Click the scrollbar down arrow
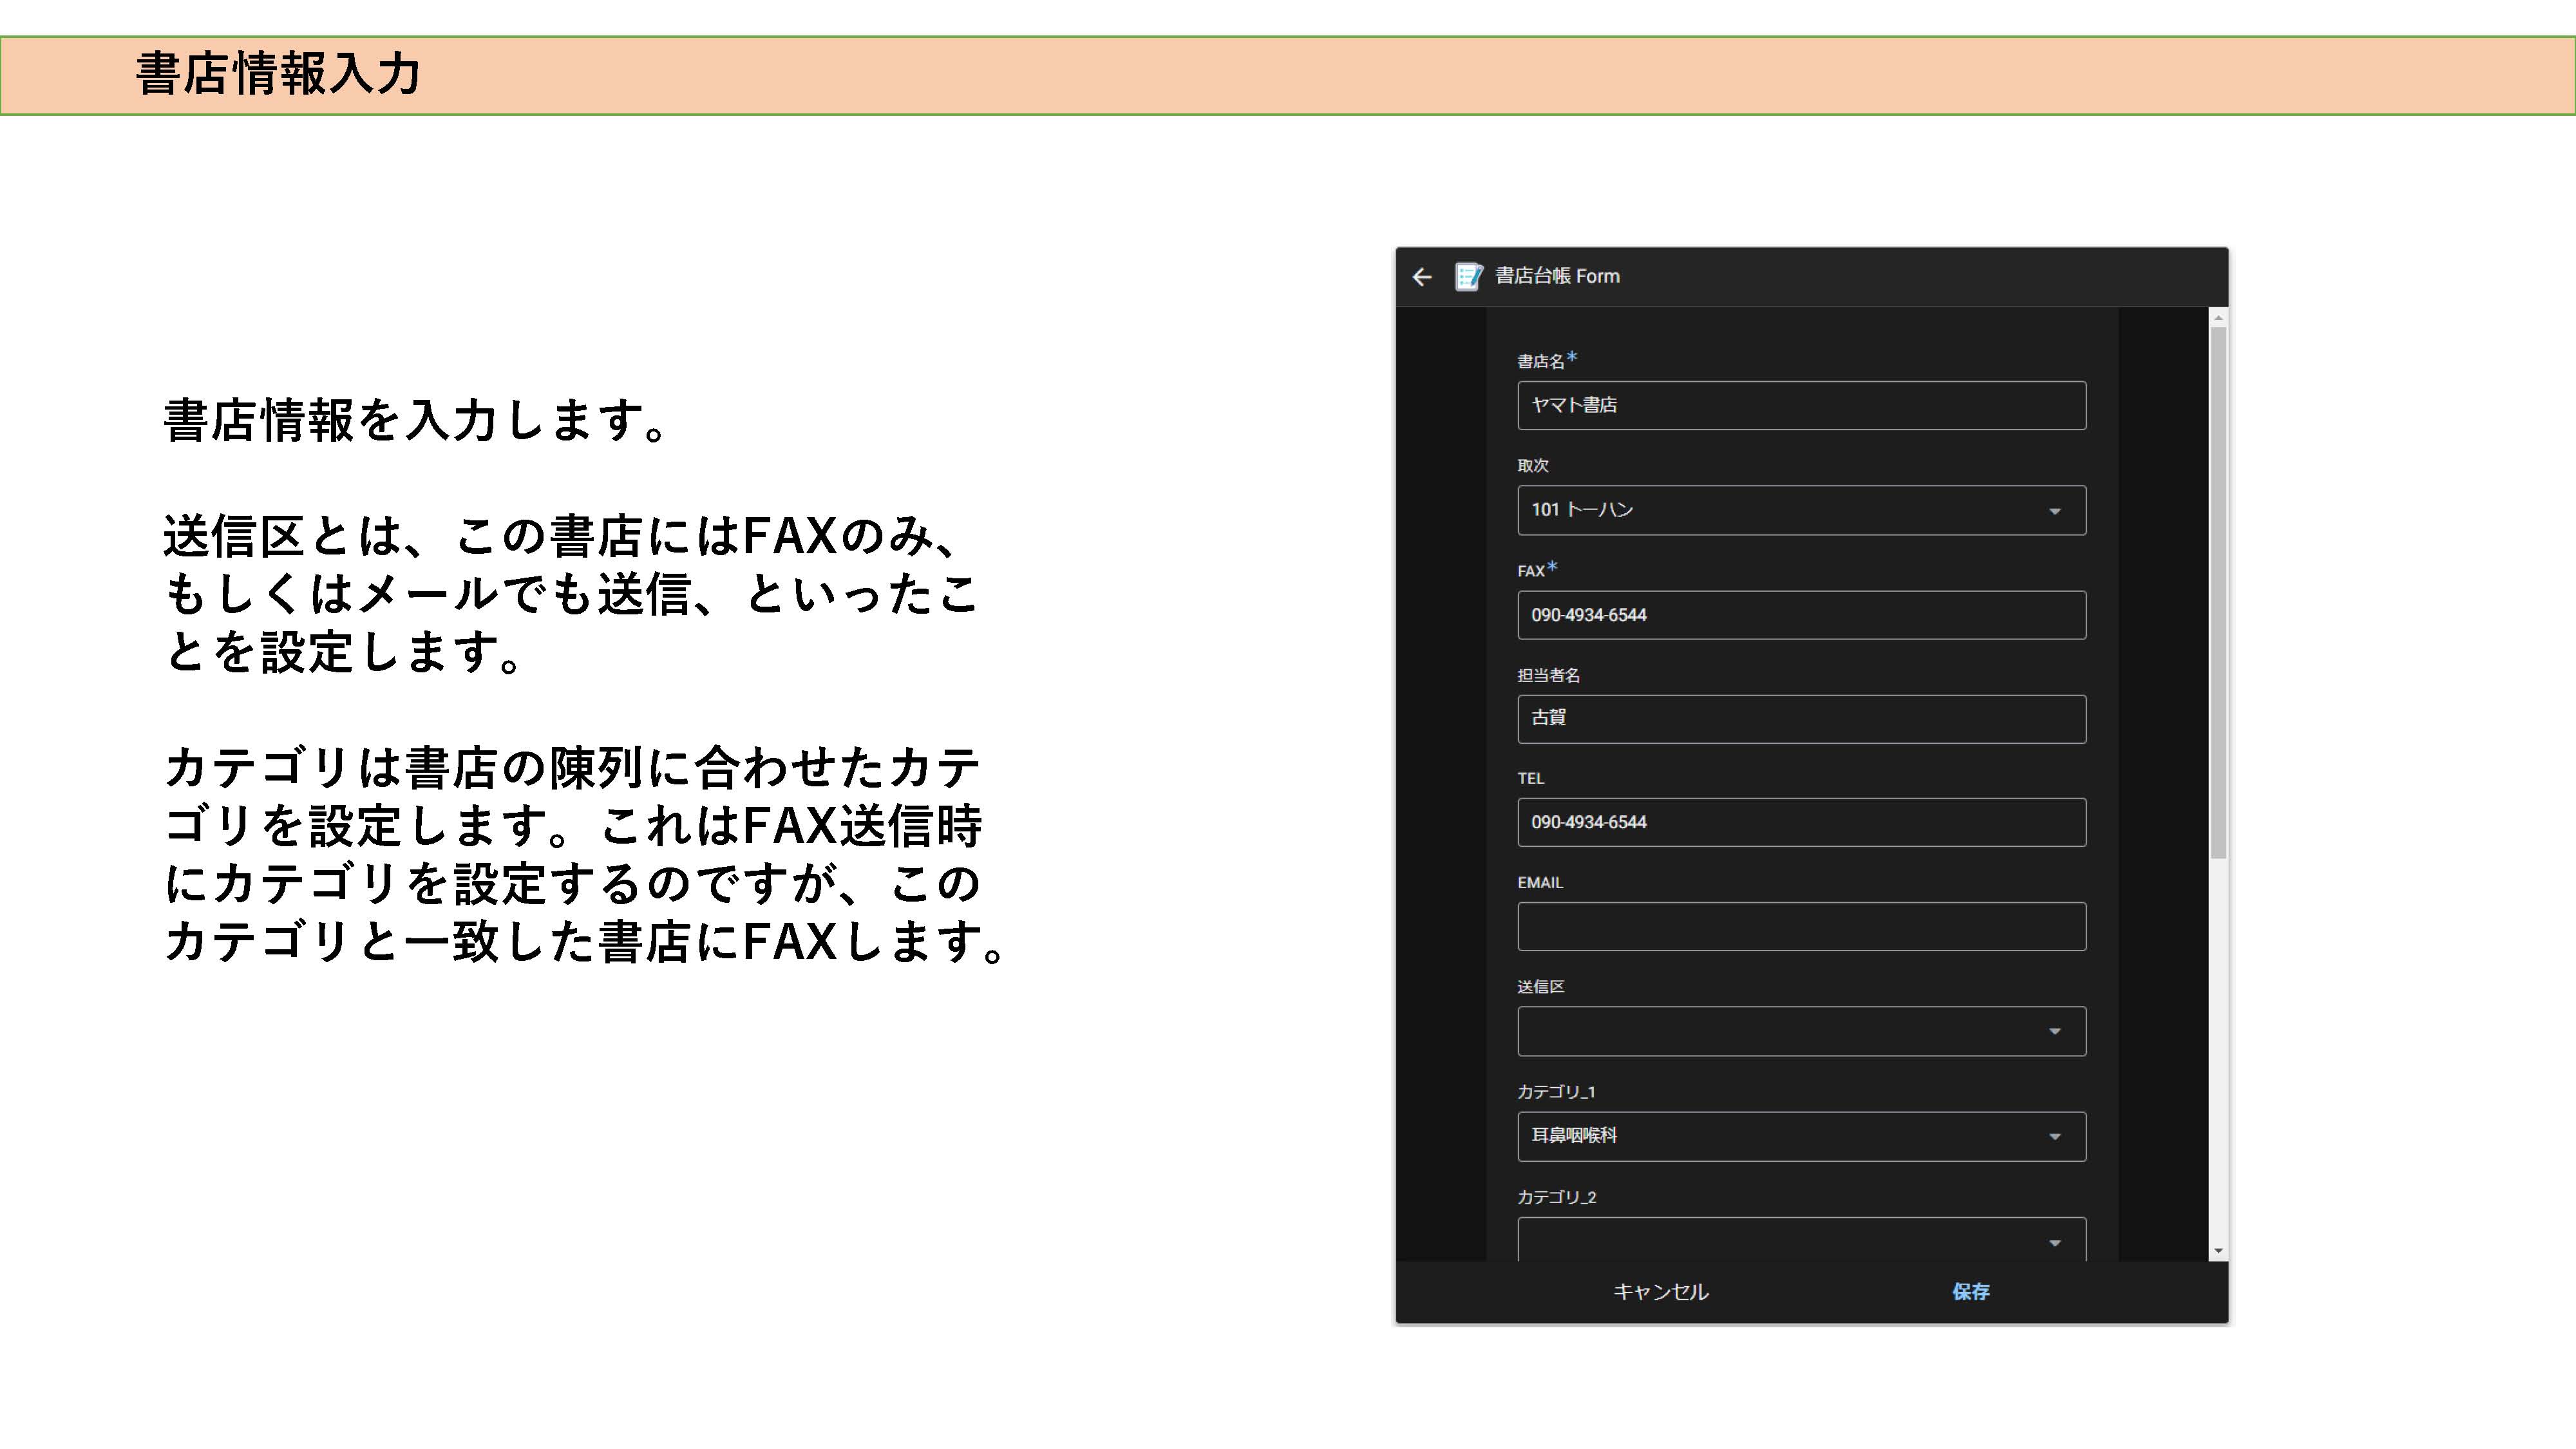Screen dimensions: 2576x1449 coord(2218,1250)
